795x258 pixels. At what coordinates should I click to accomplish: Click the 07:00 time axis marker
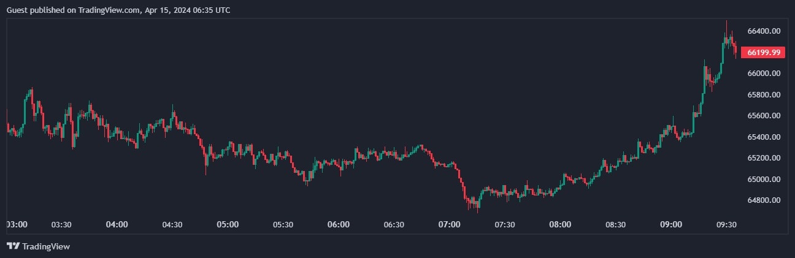pyautogui.click(x=450, y=225)
